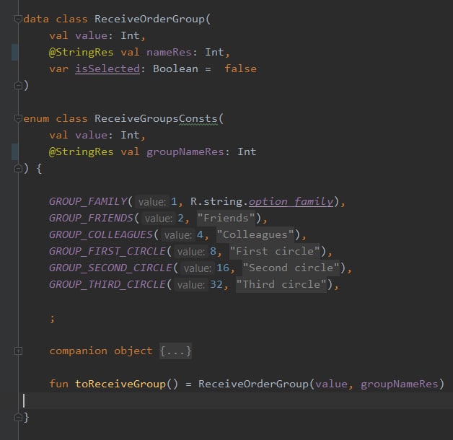Click the @StringRes annotation before groupNameRes
Viewport: 453px width, 440px height.
coord(82,152)
